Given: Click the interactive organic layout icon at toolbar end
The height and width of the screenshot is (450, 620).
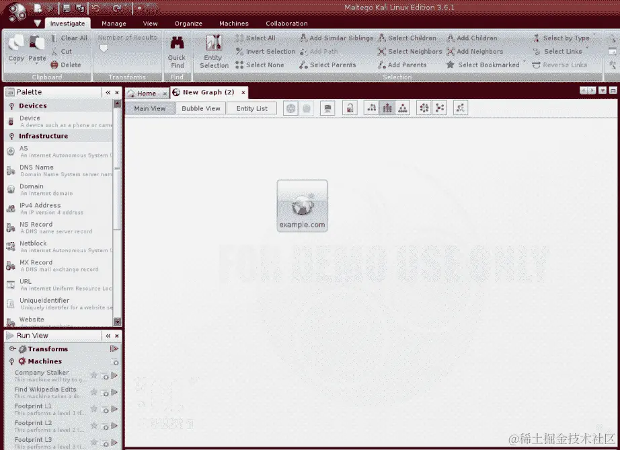Looking at the screenshot, I should pyautogui.click(x=461, y=108).
